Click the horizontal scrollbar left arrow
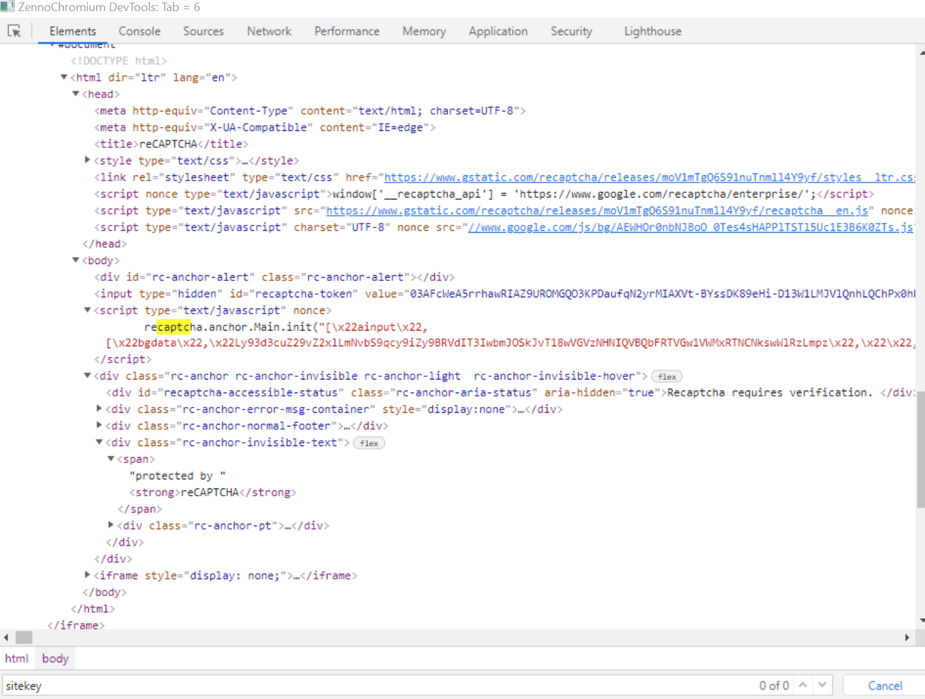The width and height of the screenshot is (925, 699). coord(7,637)
